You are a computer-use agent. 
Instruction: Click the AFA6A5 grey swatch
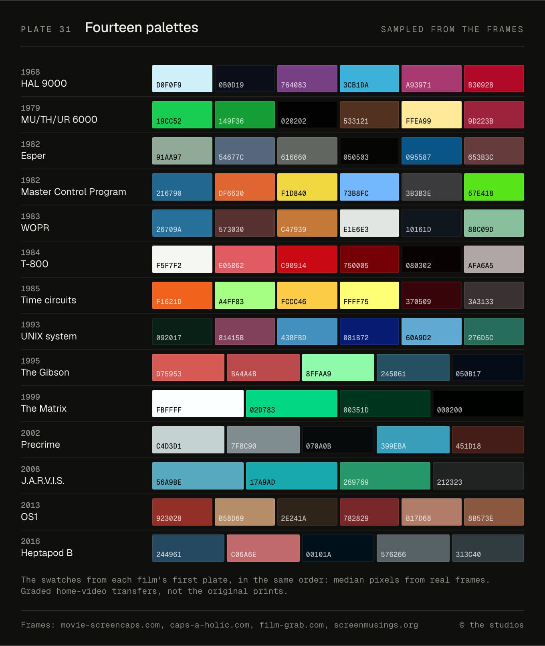pyautogui.click(x=494, y=259)
